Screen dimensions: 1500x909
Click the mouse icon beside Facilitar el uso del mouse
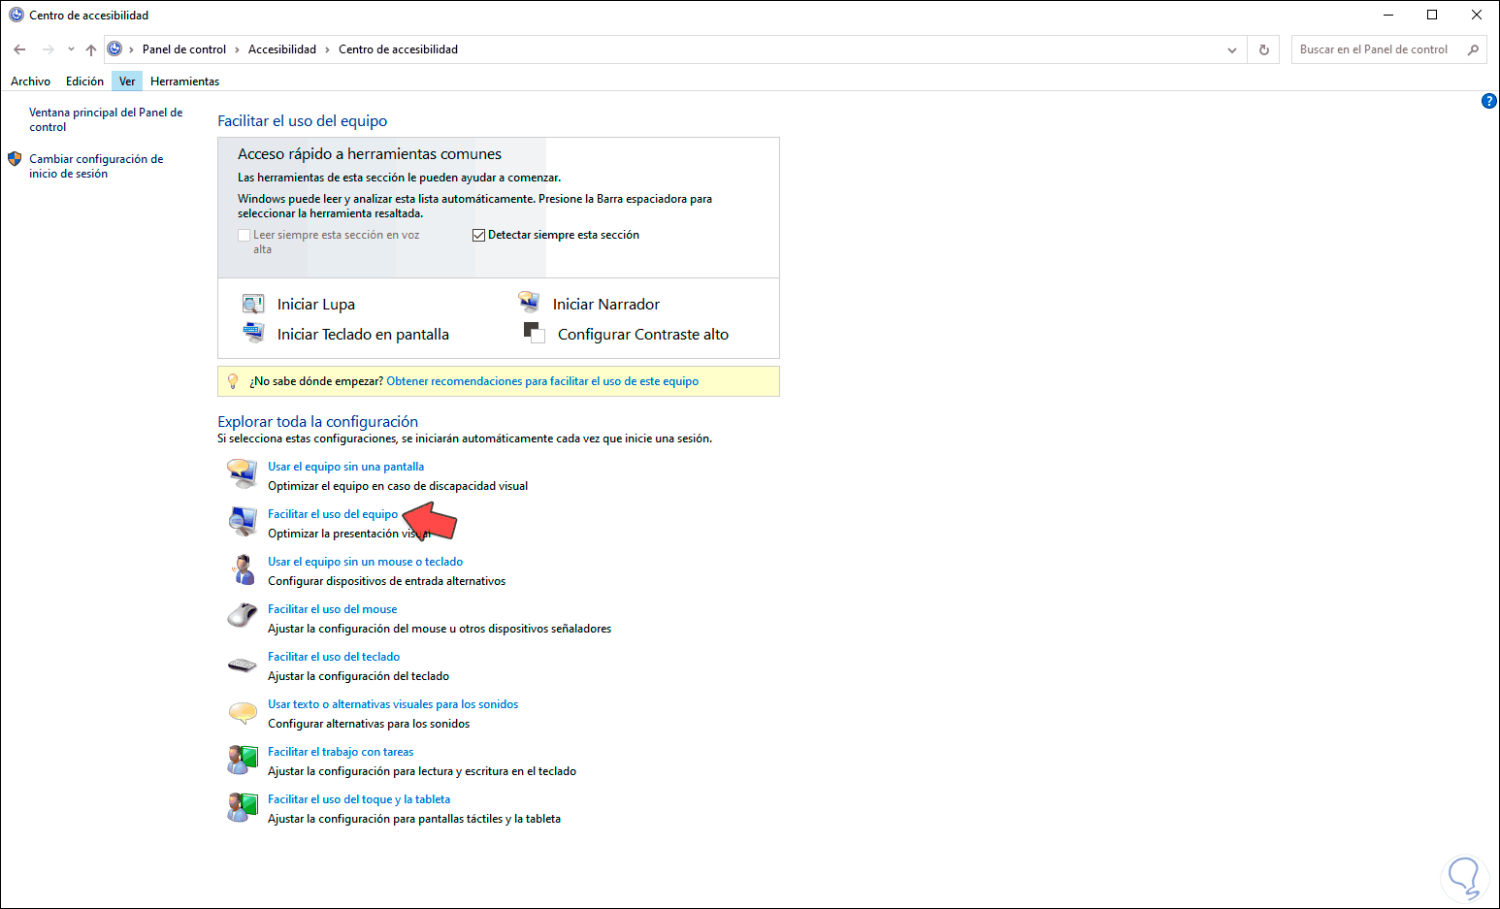pyautogui.click(x=242, y=615)
